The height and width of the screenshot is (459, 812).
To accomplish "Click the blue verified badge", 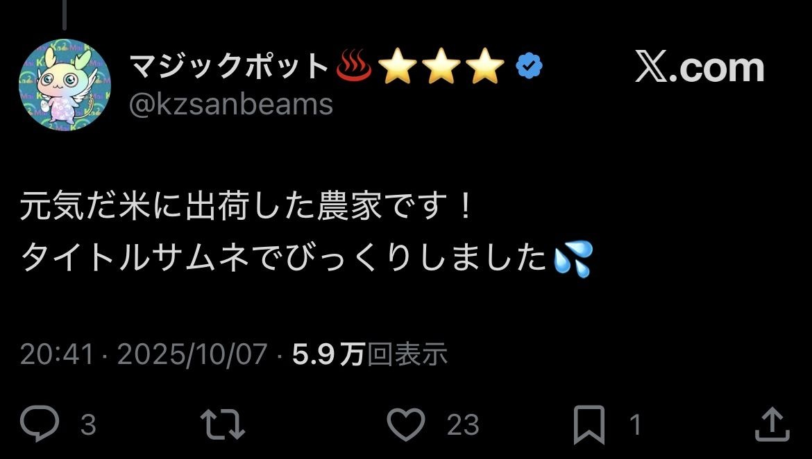I will (530, 67).
